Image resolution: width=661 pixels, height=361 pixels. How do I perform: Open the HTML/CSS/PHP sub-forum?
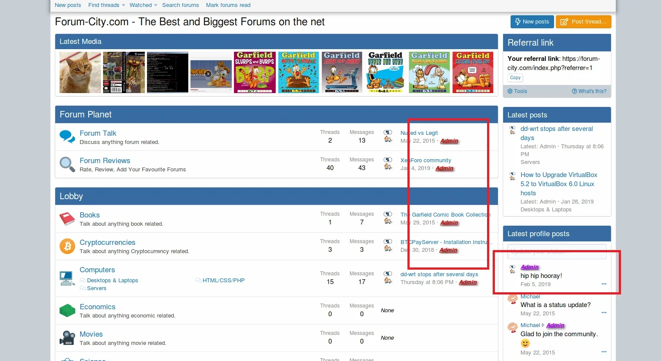[x=224, y=281]
